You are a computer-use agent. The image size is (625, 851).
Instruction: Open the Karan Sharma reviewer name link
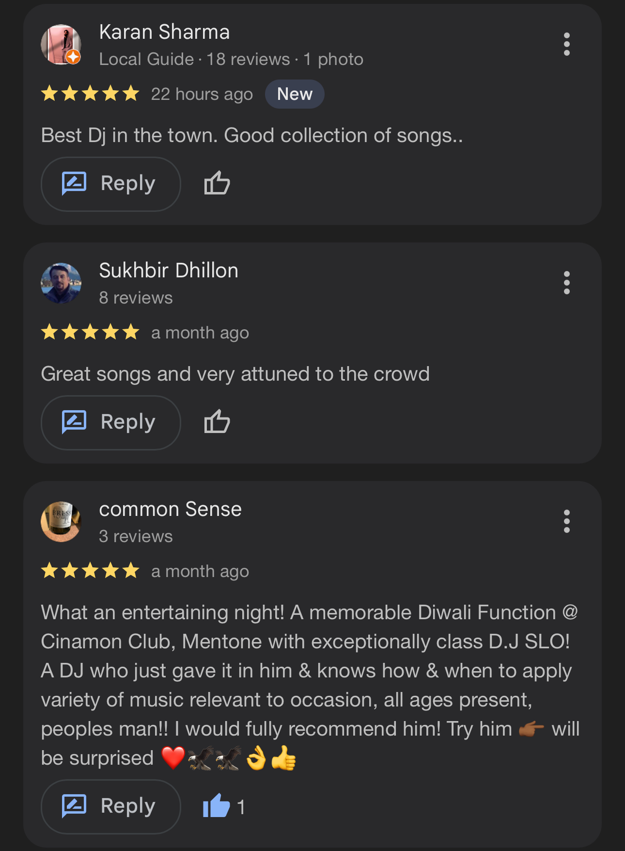click(164, 32)
